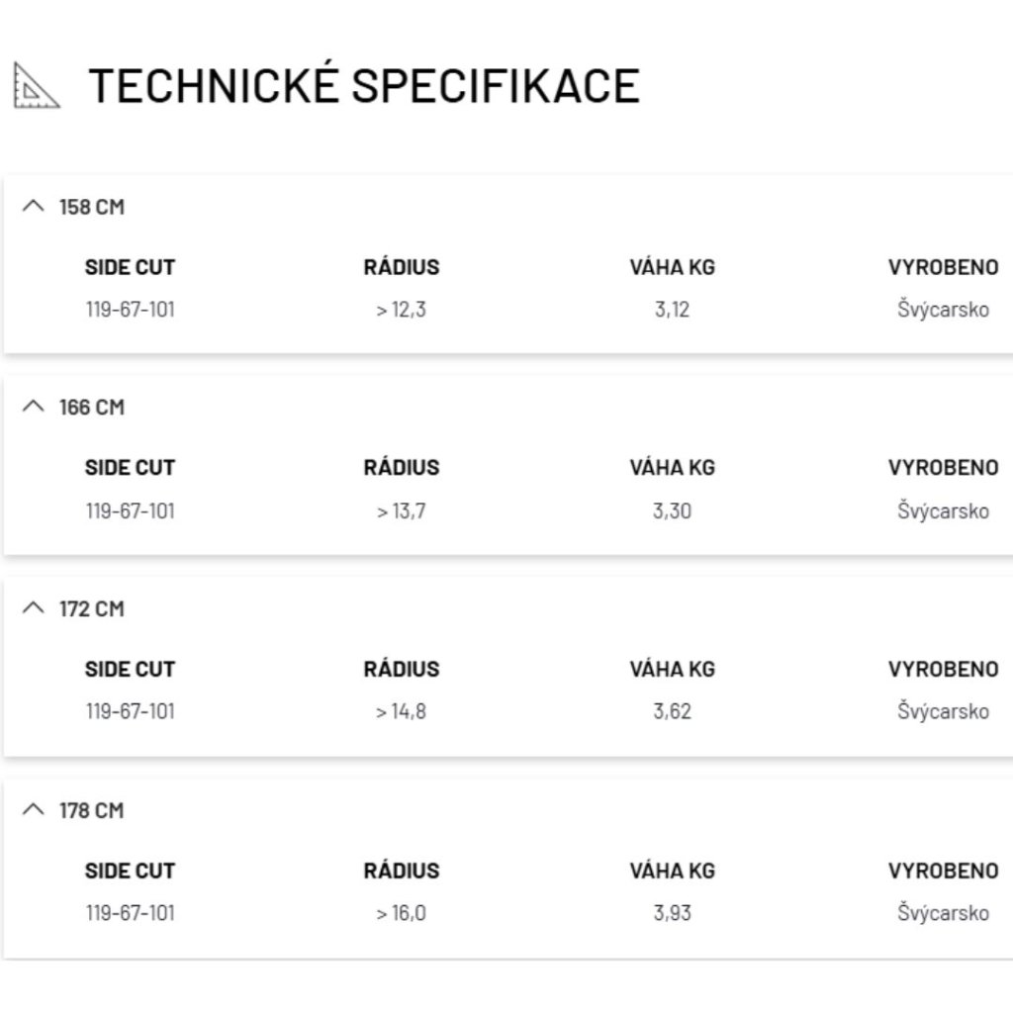Click Side Cut value in 158 CM section
Screen dimensions: 1013x1013
130,310
